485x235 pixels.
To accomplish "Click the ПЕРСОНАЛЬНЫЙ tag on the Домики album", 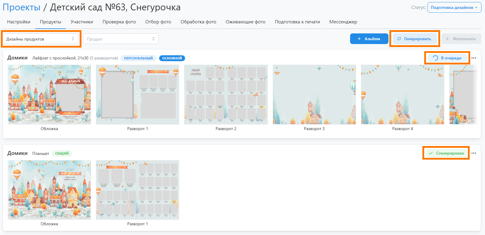I will click(x=138, y=58).
